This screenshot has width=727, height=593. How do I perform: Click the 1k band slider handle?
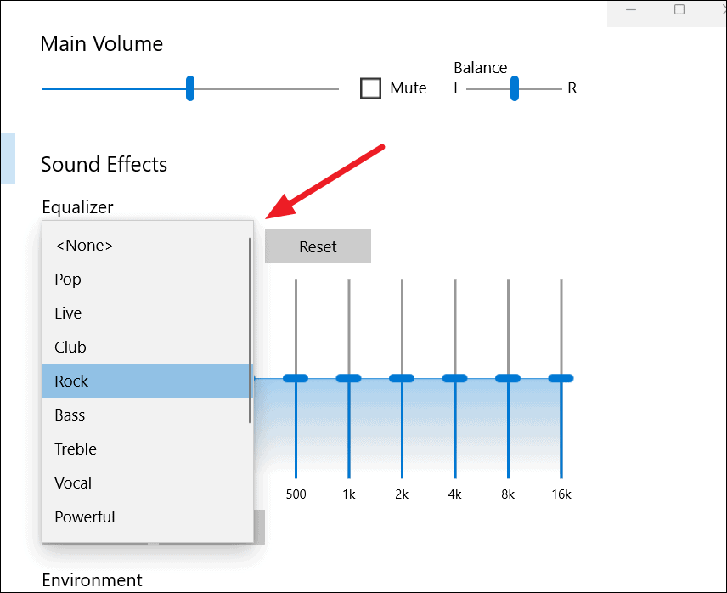click(349, 378)
